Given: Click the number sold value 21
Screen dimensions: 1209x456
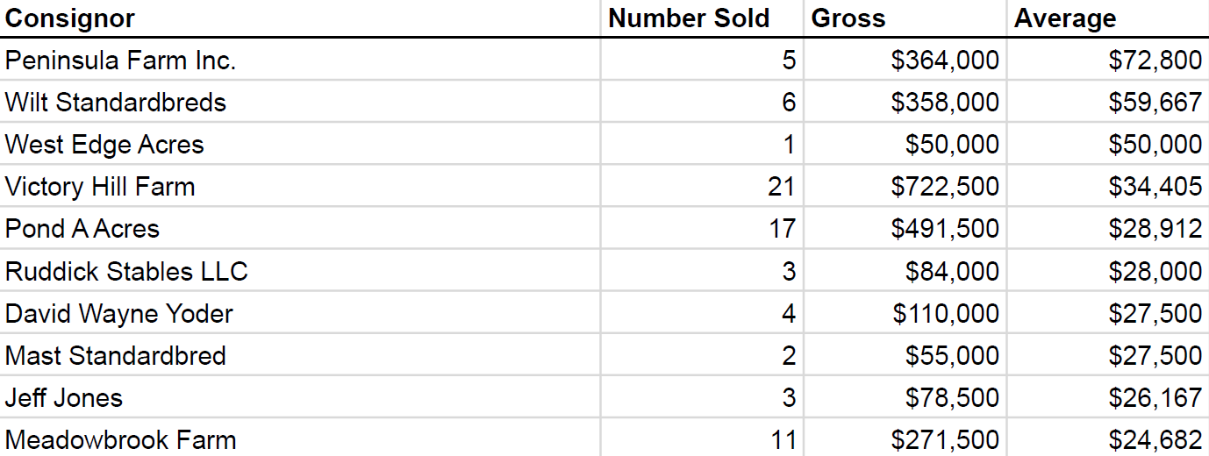Looking at the screenshot, I should coord(703,186).
